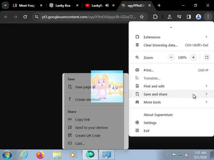Viewport: 214px width, 160px height.
Task: Select Cast in the submenu
Action: (95, 143)
